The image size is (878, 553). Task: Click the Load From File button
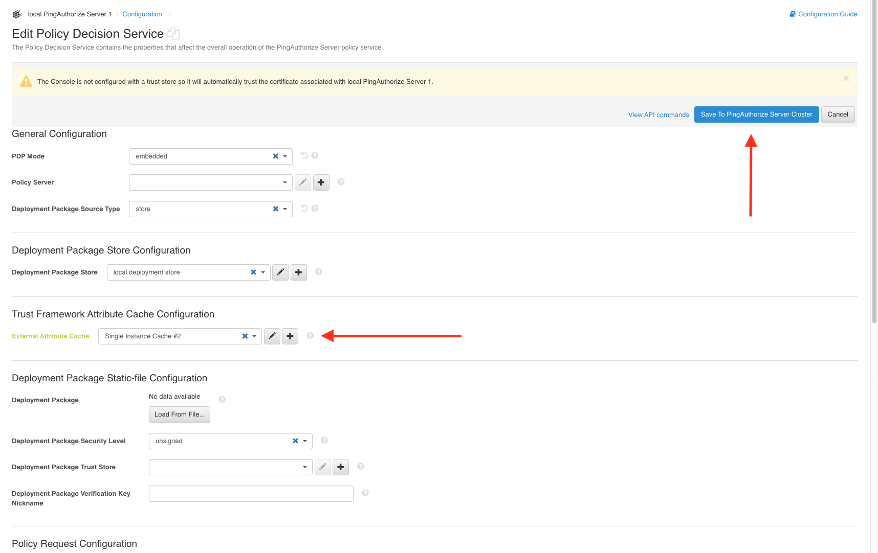180,414
